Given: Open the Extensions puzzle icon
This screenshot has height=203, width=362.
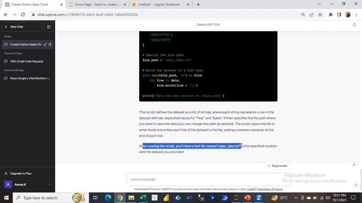Looking at the screenshot, I should 330,15.
